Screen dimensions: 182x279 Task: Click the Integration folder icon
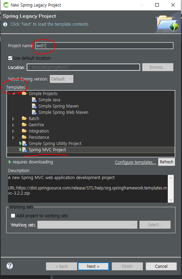click(x=24, y=131)
